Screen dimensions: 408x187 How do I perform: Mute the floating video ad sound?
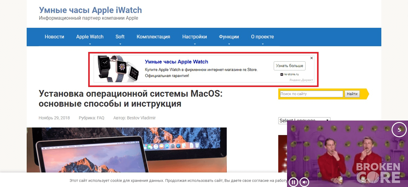click(304, 182)
